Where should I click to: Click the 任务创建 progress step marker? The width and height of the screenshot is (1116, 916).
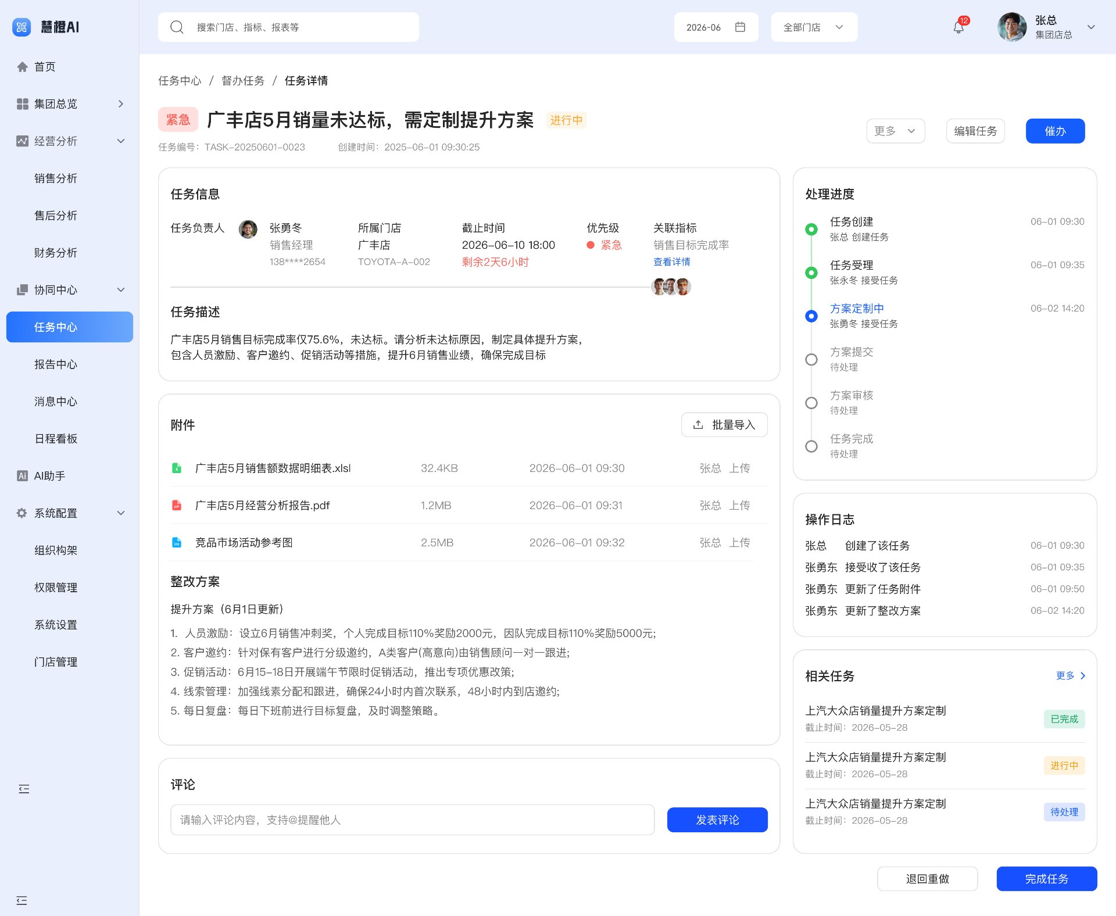point(811,229)
